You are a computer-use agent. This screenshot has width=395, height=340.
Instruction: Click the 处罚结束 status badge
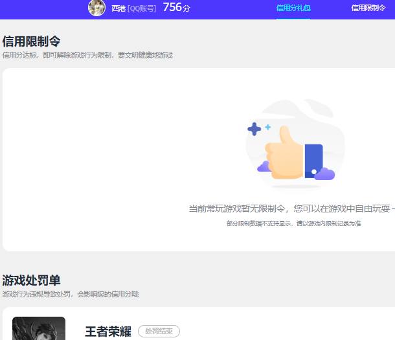pyautogui.click(x=159, y=331)
